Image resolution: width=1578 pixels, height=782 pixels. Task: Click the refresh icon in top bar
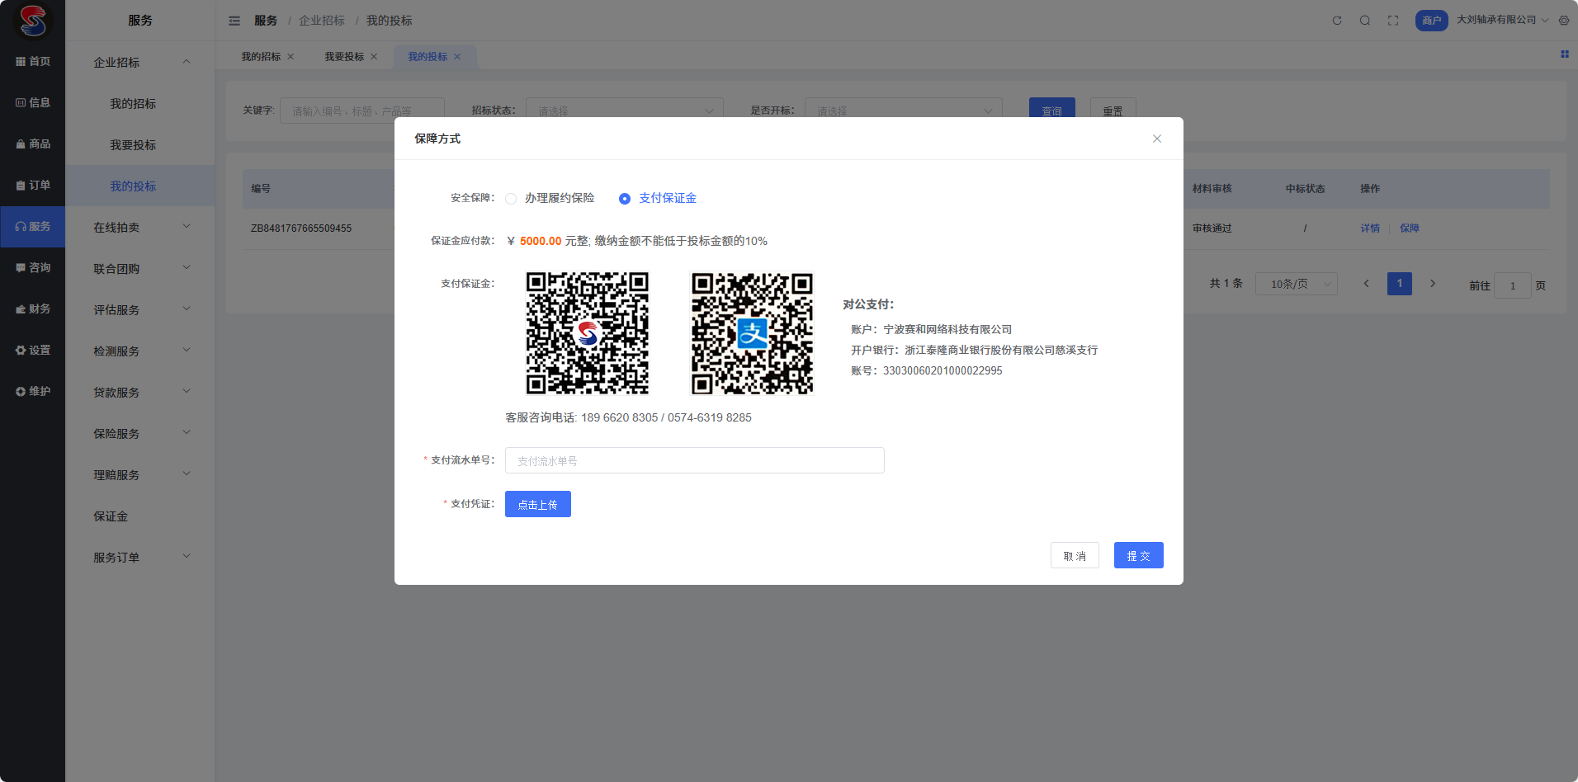tap(1337, 21)
